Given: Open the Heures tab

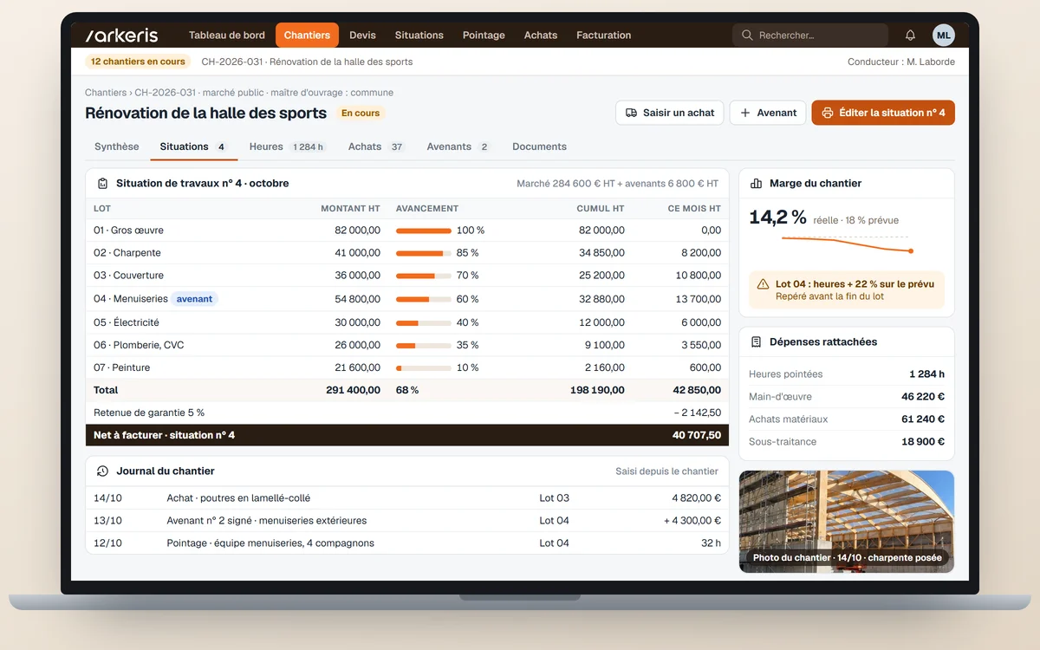Looking at the screenshot, I should 287,147.
